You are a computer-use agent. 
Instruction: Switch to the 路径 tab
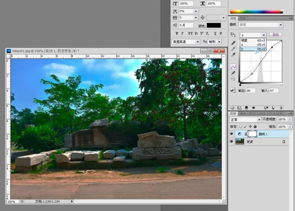[x=252, y=114]
